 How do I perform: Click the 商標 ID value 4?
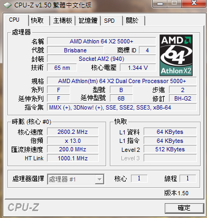[x=147, y=50]
